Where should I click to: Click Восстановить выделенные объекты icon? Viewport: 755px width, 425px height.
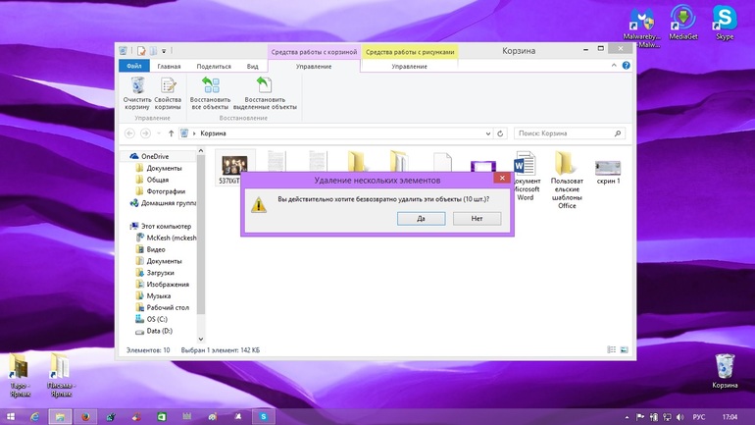pyautogui.click(x=265, y=93)
